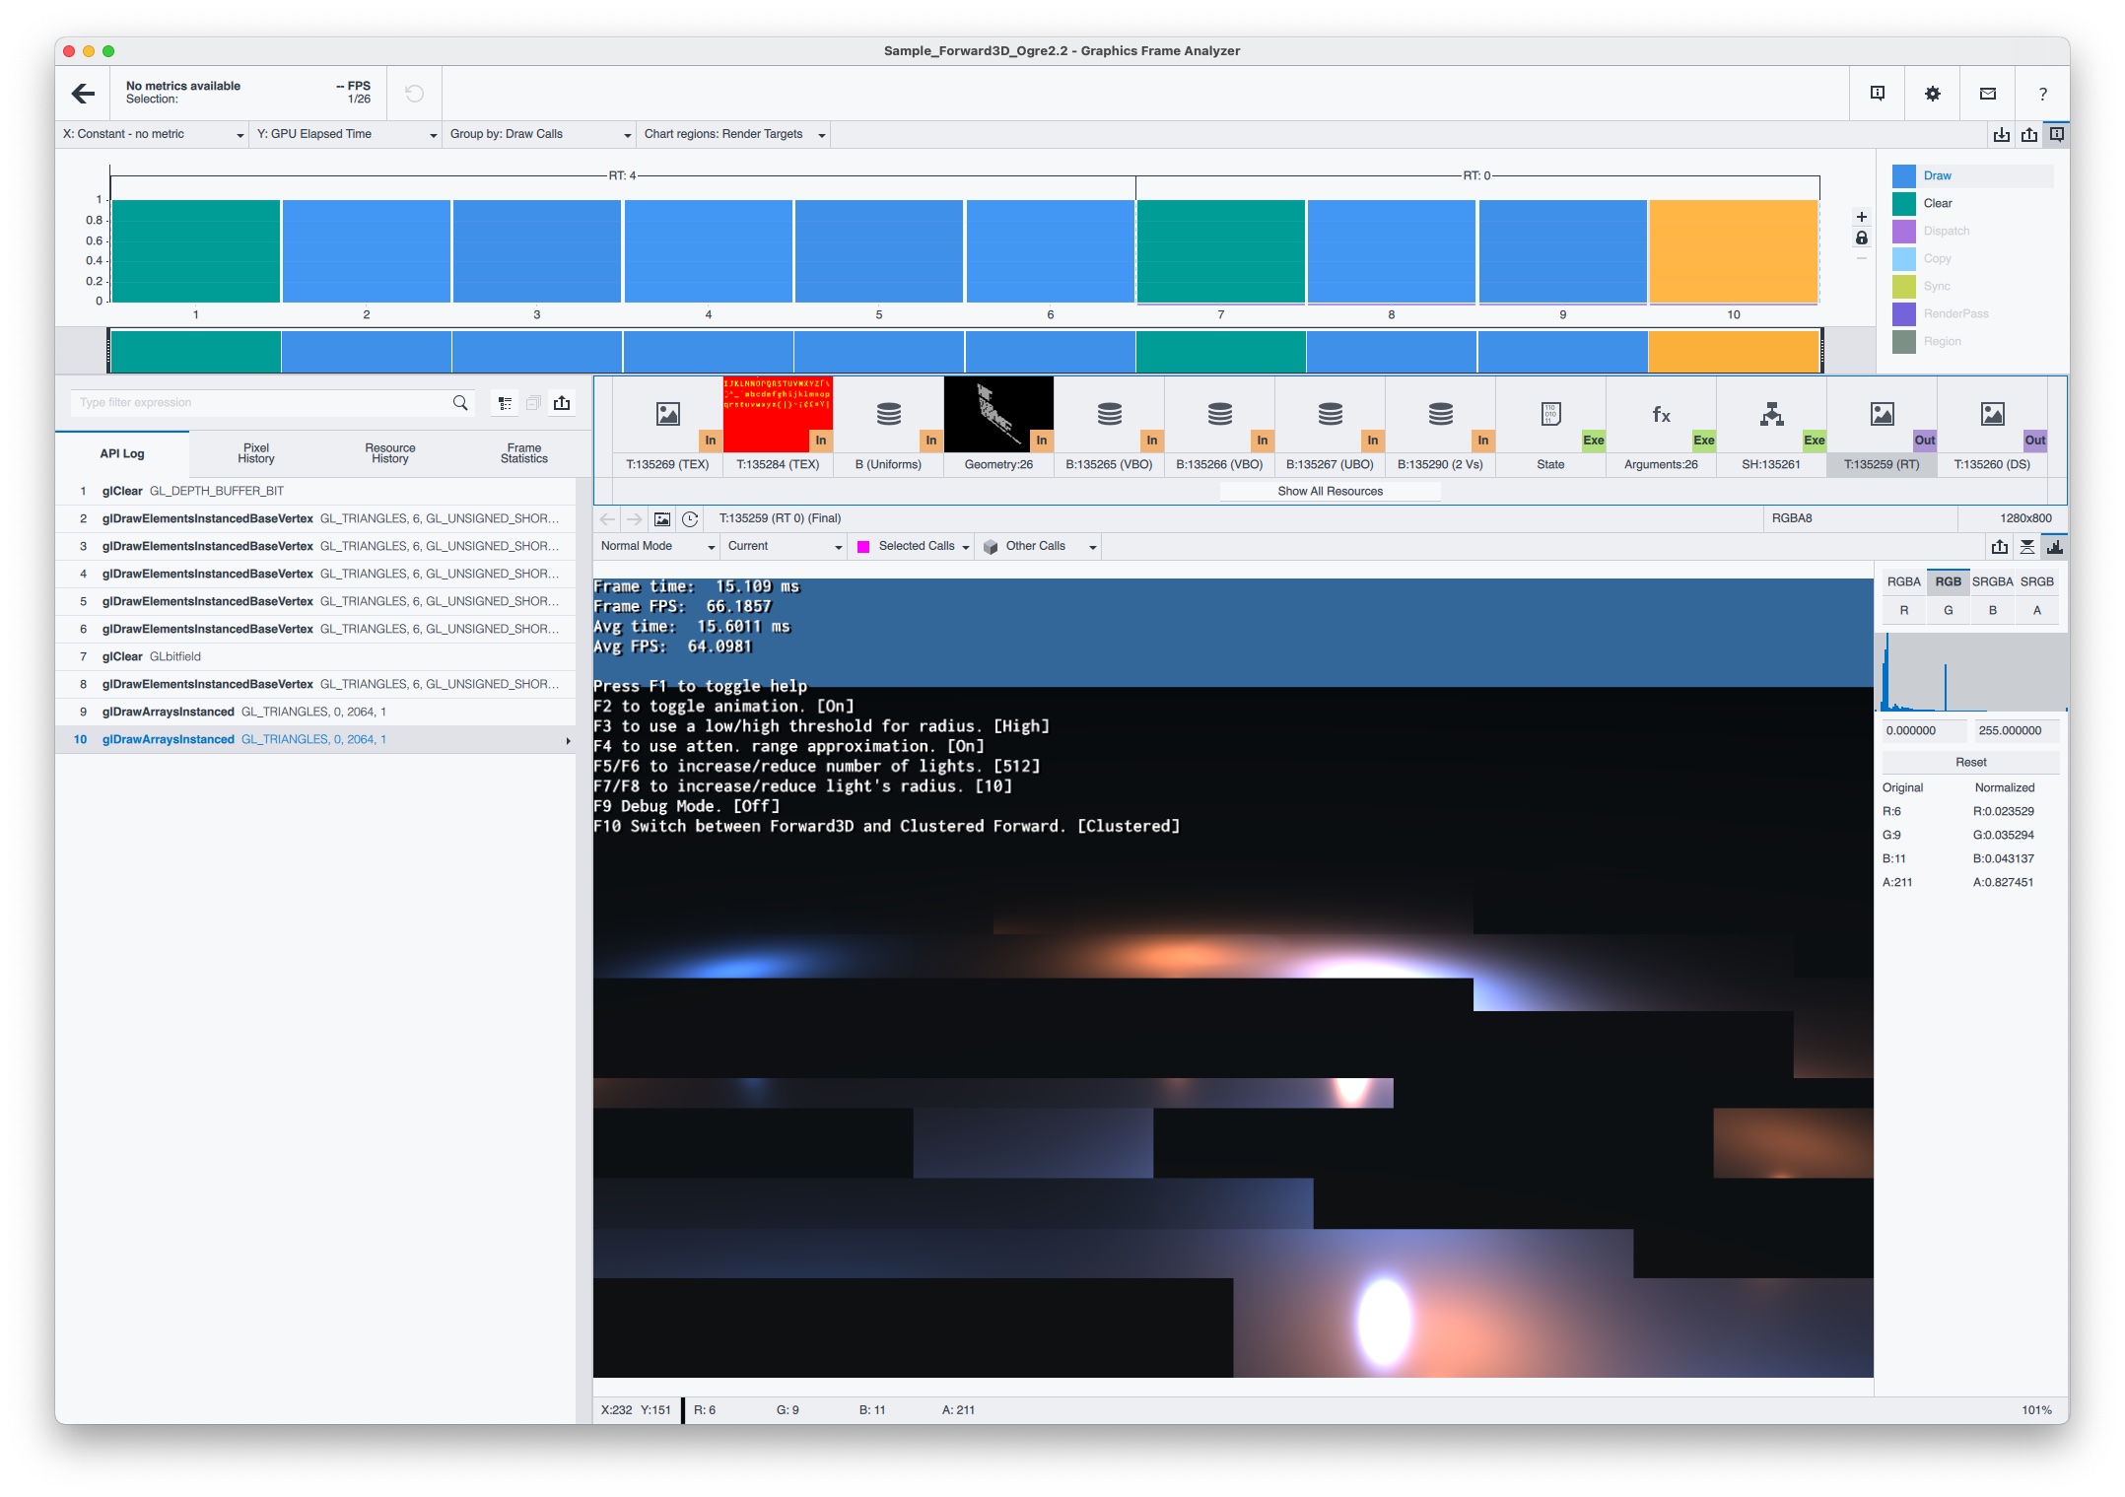Select the Geometry:26 thumbnail
The height and width of the screenshot is (1497, 2125).
click(998, 427)
